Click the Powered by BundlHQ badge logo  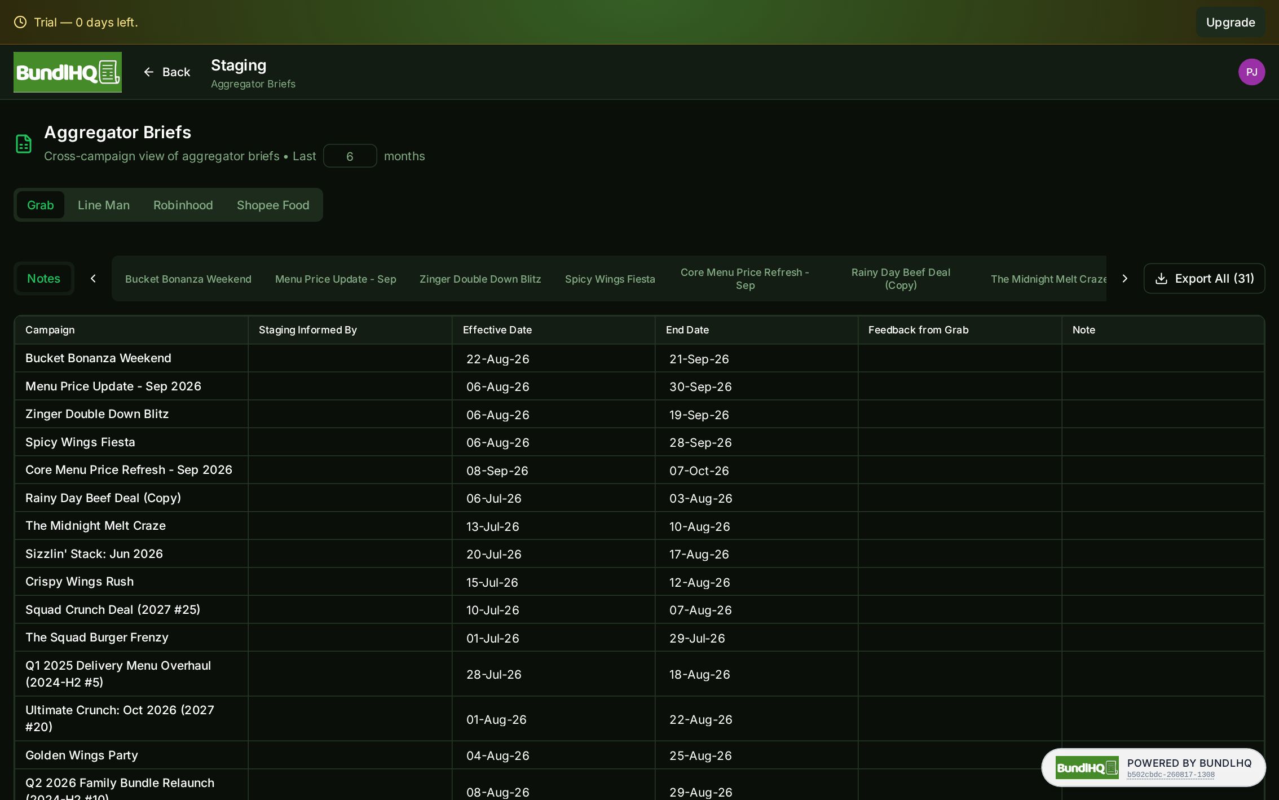tap(1087, 767)
